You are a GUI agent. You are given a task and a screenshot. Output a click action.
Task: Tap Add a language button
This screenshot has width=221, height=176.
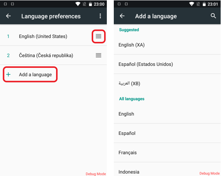30,74
